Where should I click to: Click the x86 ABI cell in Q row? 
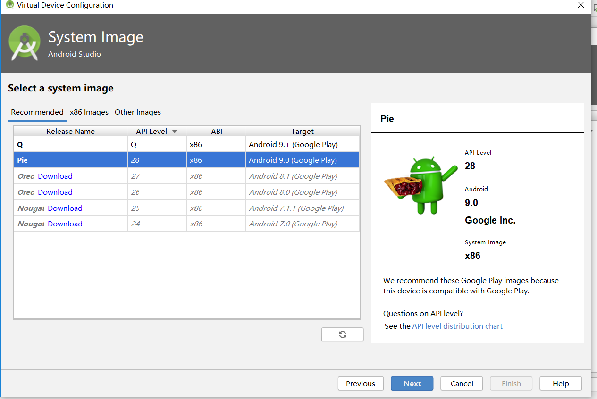coord(216,145)
